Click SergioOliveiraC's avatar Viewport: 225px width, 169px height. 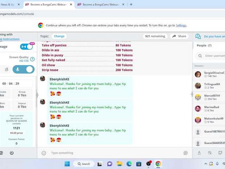[x=198, y=74]
